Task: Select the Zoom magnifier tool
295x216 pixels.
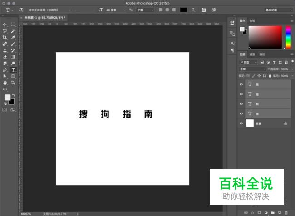Action: coord(13,83)
